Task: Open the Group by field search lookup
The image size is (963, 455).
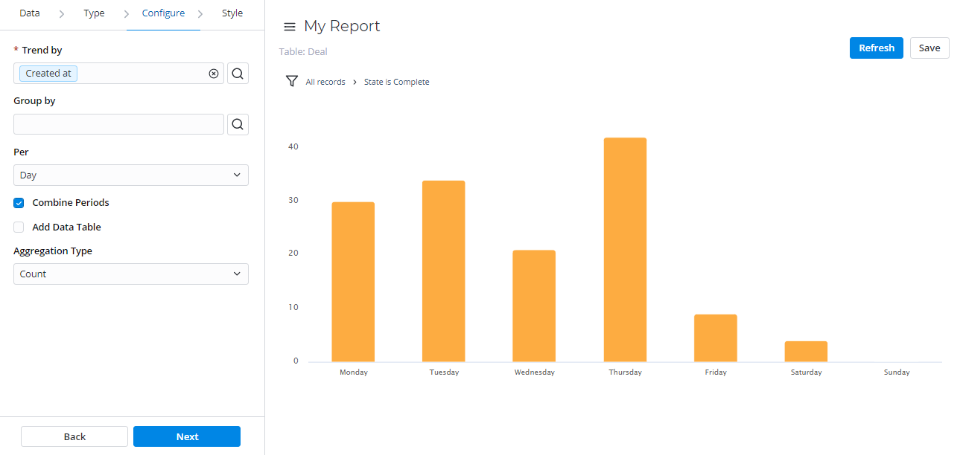Action: 238,124
